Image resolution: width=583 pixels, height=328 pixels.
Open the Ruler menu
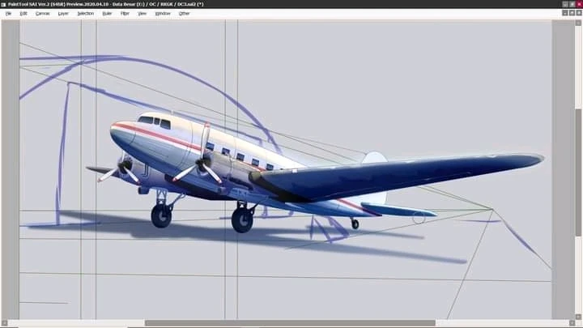[107, 14]
